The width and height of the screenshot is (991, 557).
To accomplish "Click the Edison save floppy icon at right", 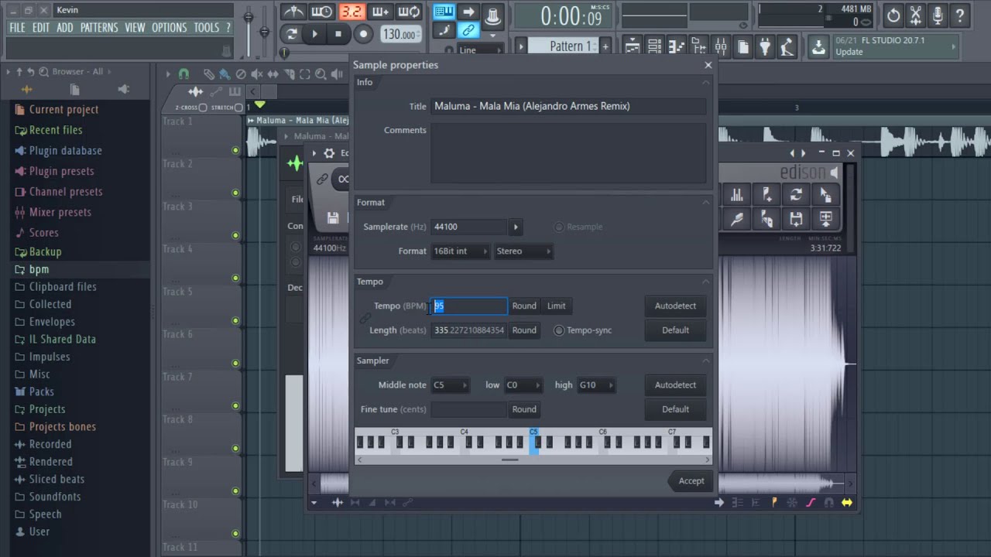I will (x=796, y=220).
